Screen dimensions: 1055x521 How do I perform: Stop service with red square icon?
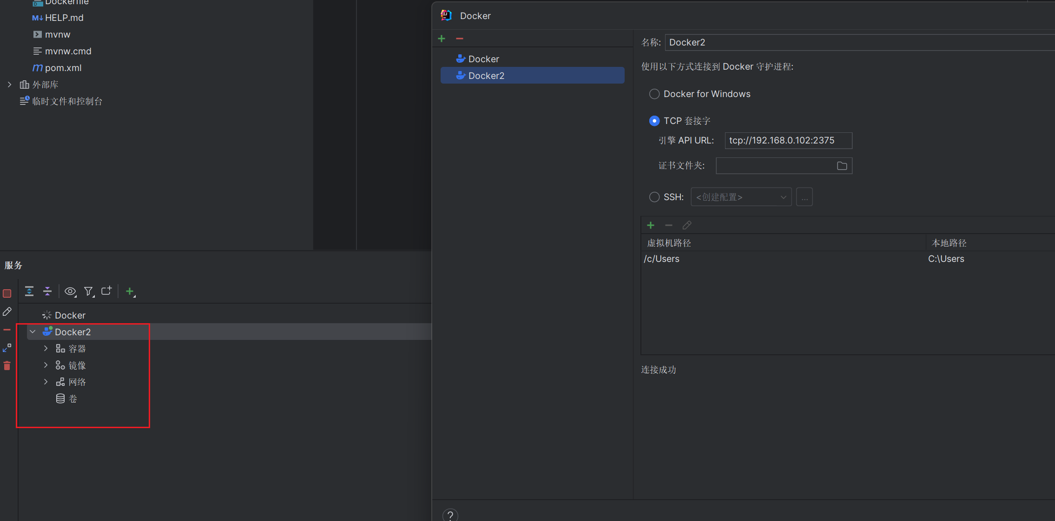click(x=7, y=293)
